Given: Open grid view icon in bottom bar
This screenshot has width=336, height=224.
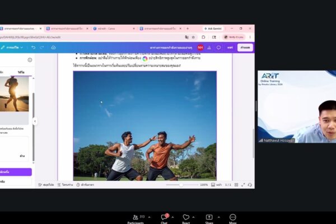Looking at the screenshot, I should pyautogui.click(x=236, y=185).
